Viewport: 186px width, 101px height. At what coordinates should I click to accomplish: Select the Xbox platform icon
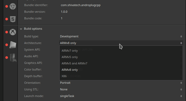pos(13,32)
